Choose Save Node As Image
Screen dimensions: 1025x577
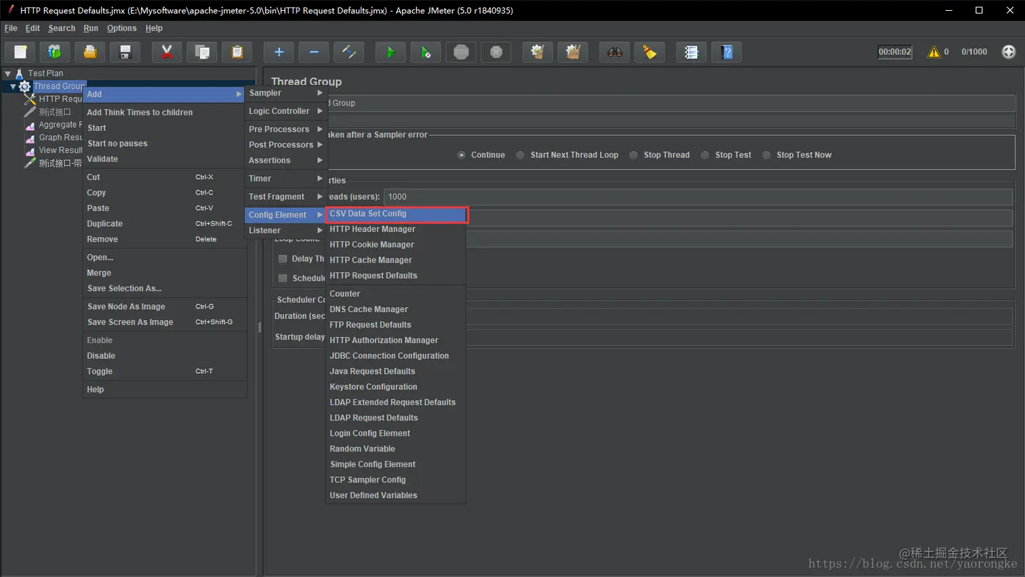(165, 306)
